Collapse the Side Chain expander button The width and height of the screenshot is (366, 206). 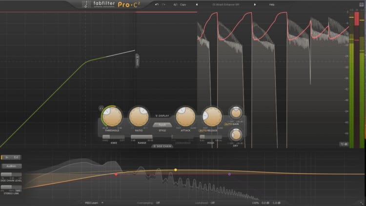click(x=162, y=146)
